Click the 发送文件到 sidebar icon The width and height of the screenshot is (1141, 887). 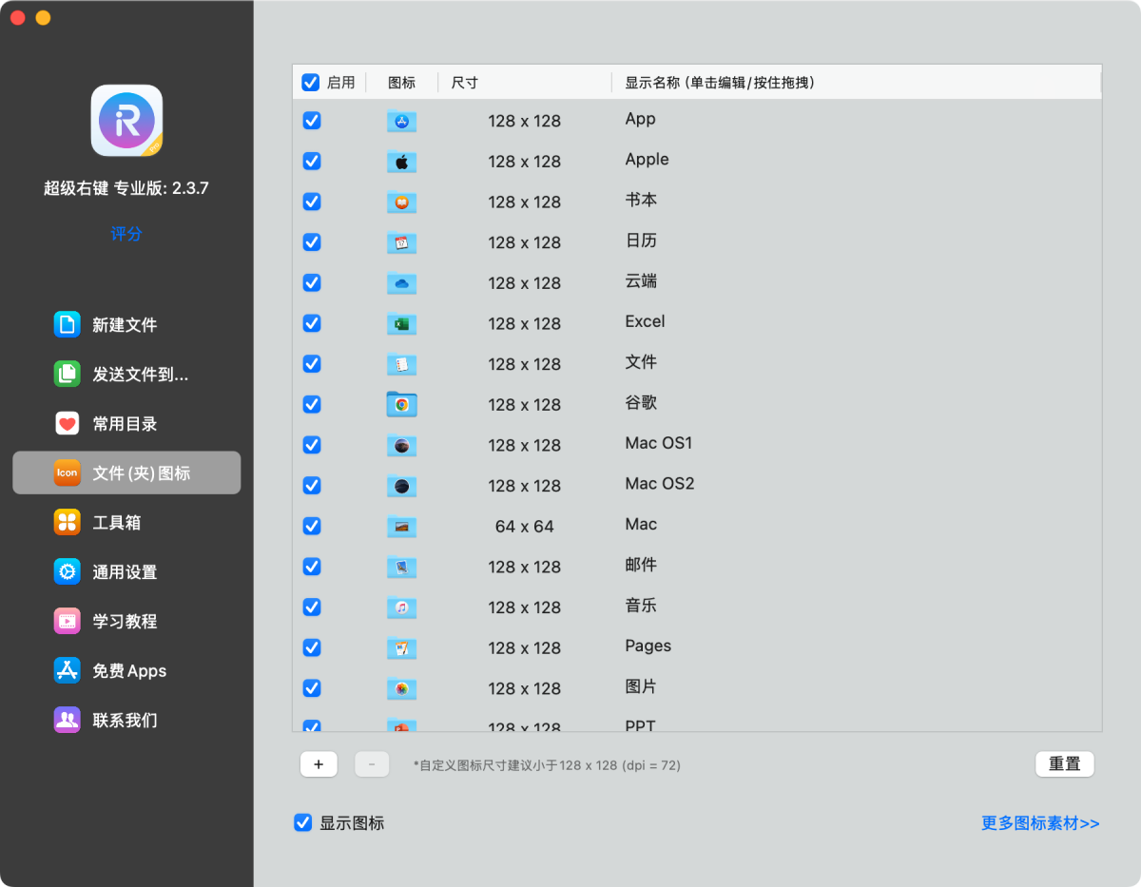coord(68,375)
